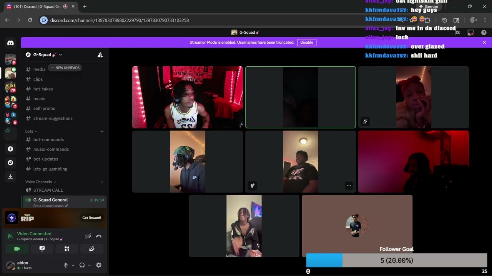Focus the dark green-outlined speaking video tile
This screenshot has height=276, width=492.
click(x=301, y=97)
